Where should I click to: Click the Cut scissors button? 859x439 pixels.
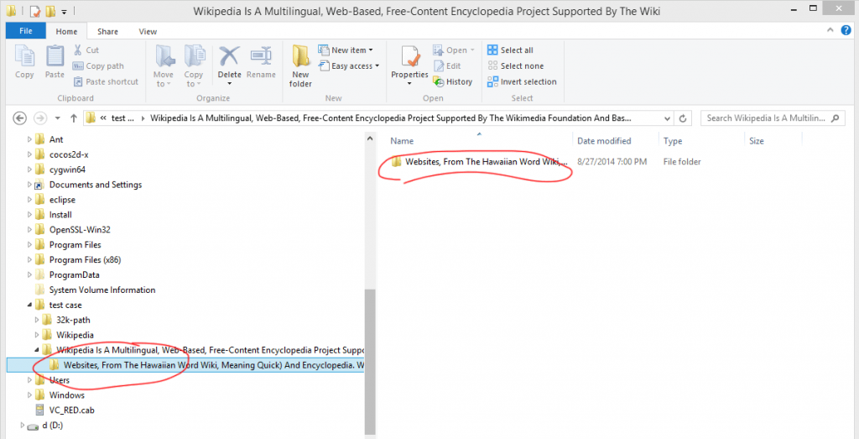click(x=86, y=50)
